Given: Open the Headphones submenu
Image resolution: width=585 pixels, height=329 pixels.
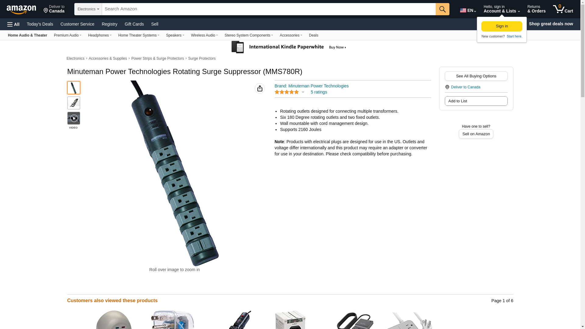Looking at the screenshot, I should (x=100, y=35).
